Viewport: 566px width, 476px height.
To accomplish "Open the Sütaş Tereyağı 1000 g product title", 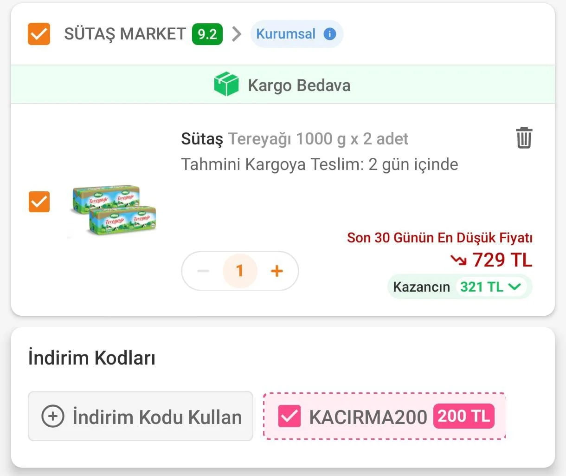I will coord(295,138).
